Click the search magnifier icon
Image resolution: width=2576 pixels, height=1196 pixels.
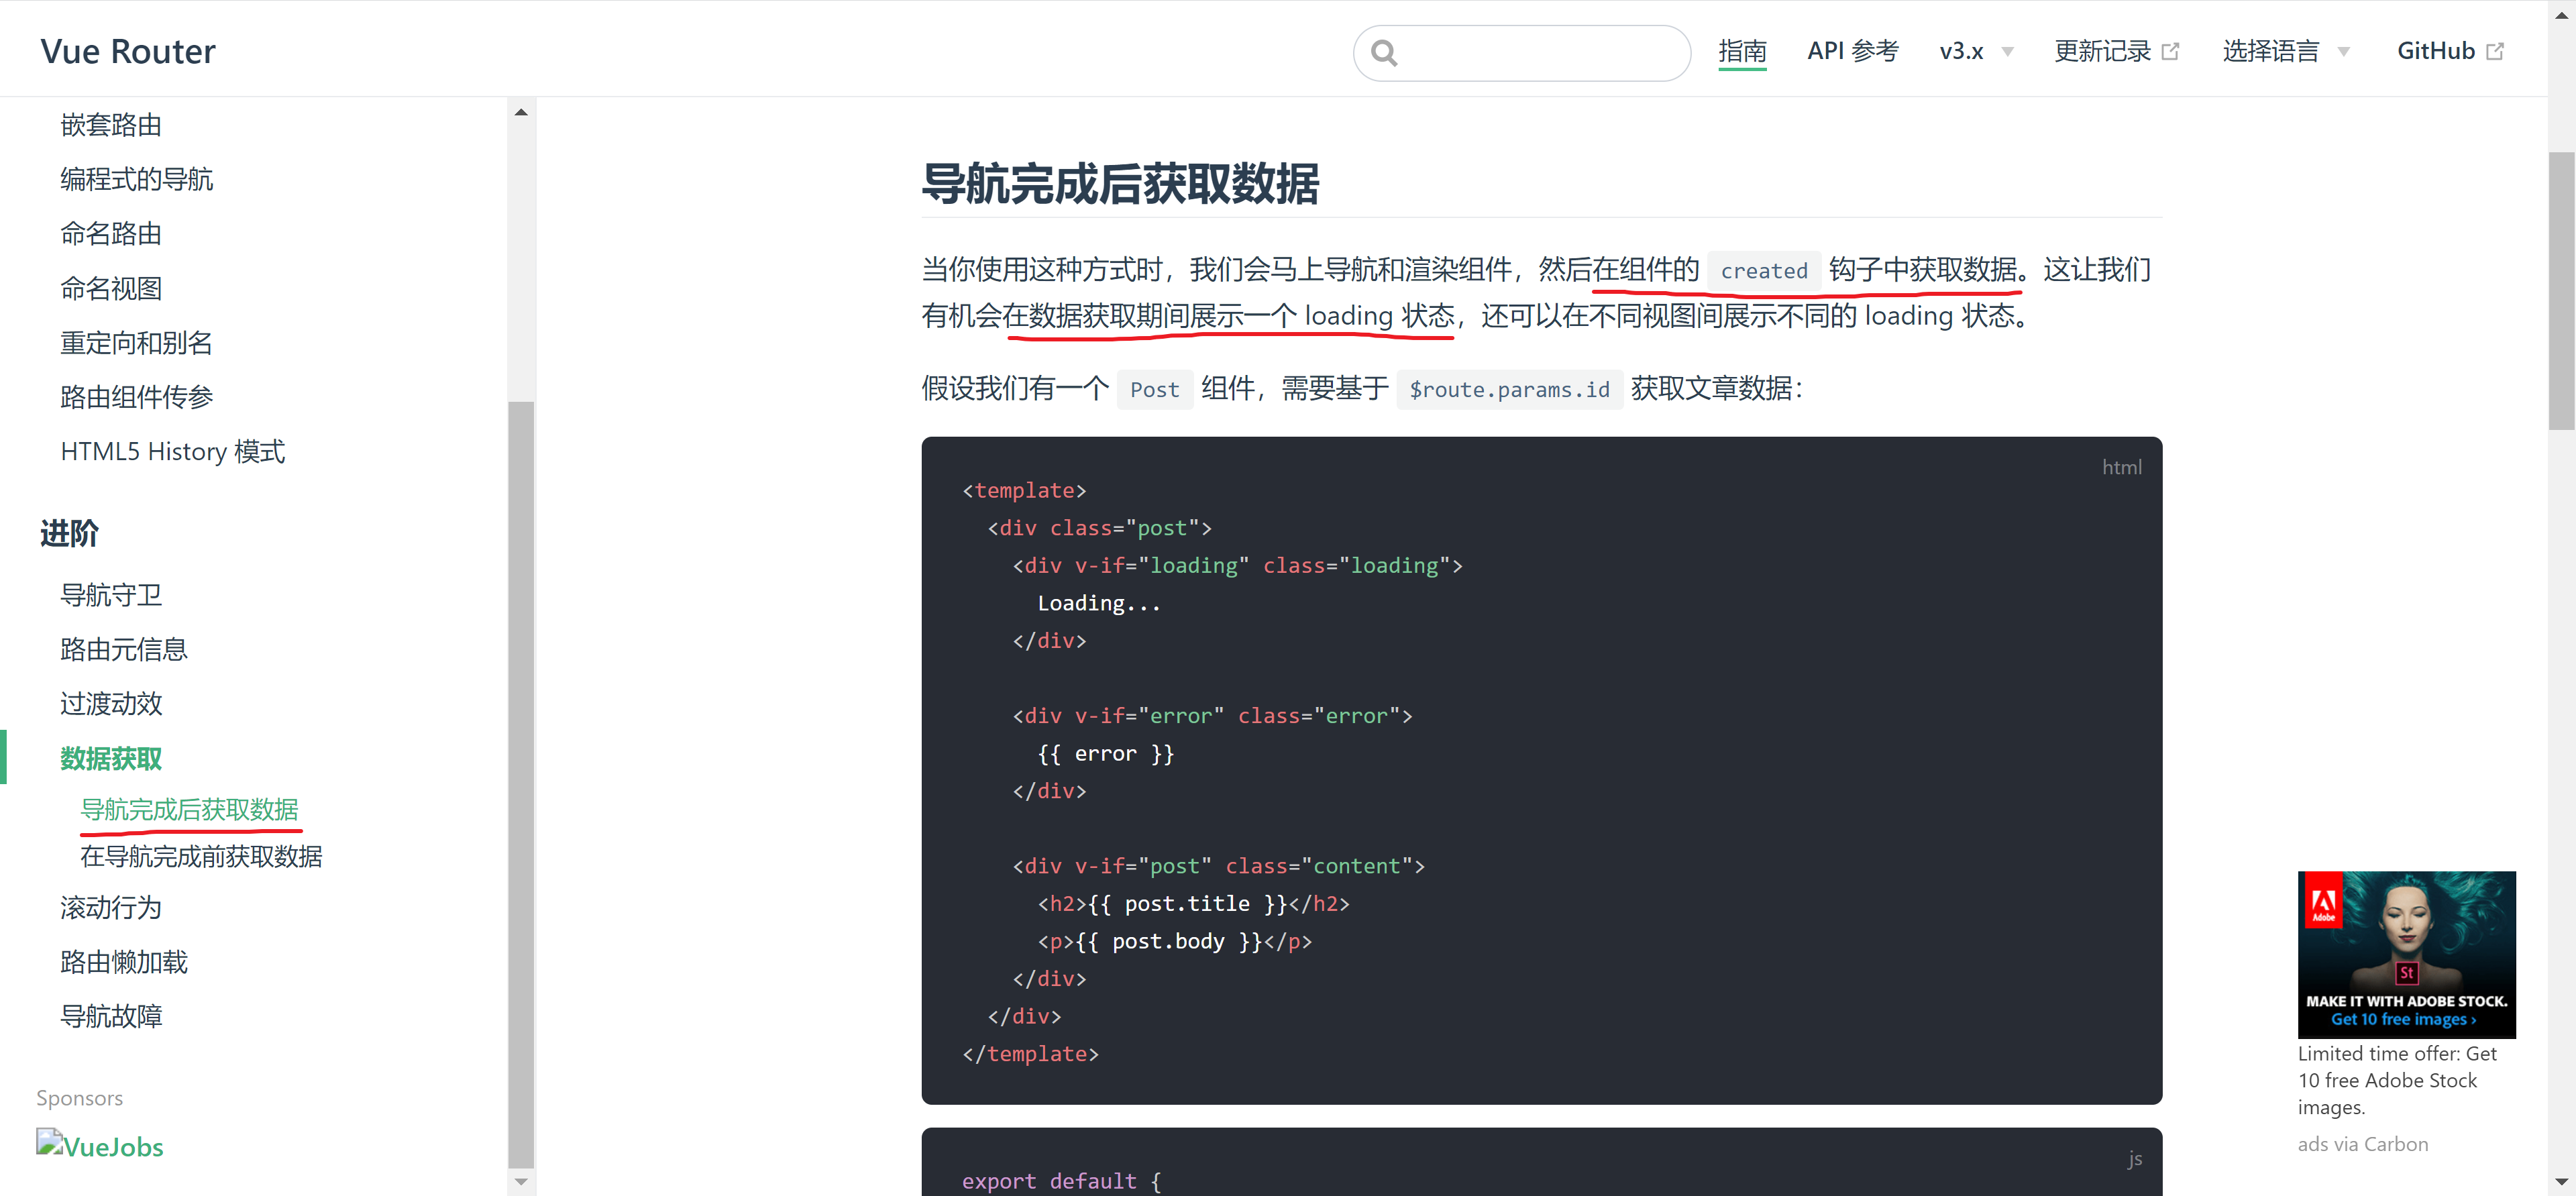(1384, 52)
